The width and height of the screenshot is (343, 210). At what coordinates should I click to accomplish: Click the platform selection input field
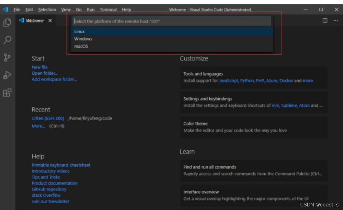(172, 21)
